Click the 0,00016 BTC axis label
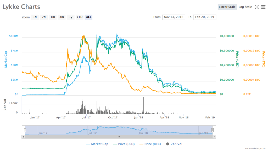This screenshot has width=268, height=153. [x=252, y=36]
